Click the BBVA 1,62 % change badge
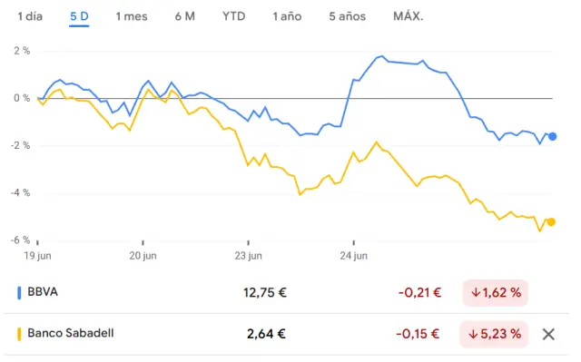Viewport: 581px width, 362px height. coord(496,293)
